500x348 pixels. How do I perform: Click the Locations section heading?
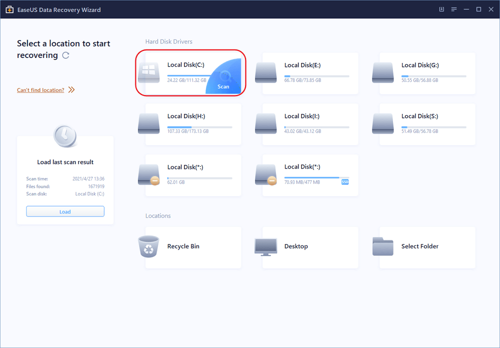point(158,216)
